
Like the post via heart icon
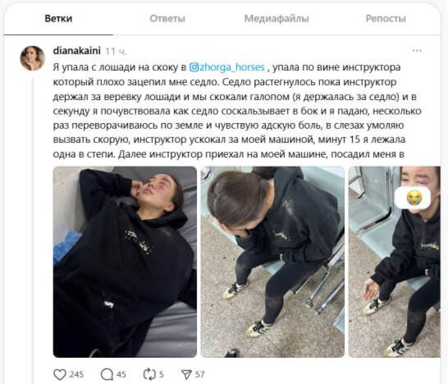[60, 374]
